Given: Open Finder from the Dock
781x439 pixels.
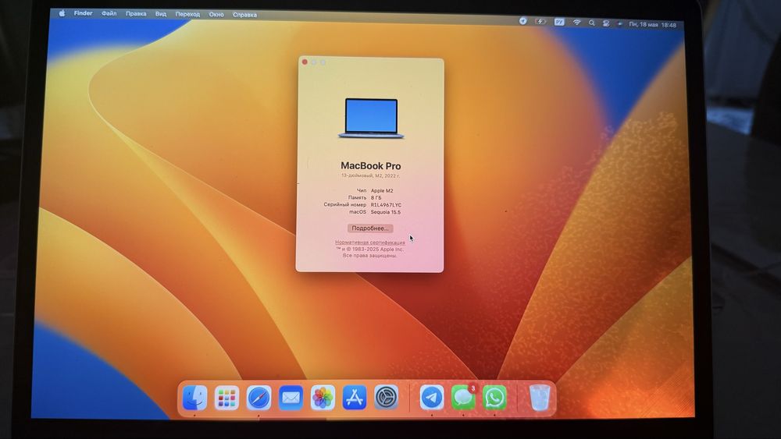Looking at the screenshot, I should click(x=194, y=398).
